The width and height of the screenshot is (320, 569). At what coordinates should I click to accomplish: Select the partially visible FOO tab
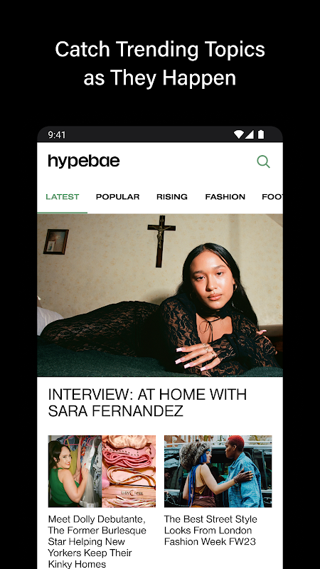click(x=272, y=197)
